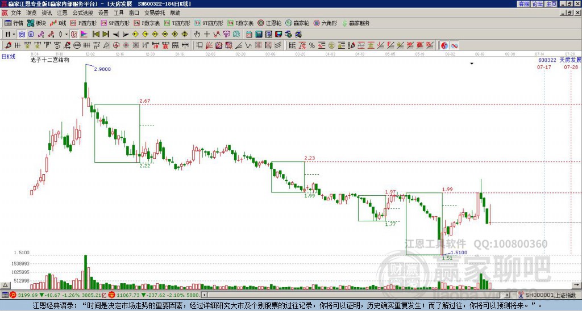Click the 11067.73 index value
The height and width of the screenshot is (311, 582).
coord(128,295)
